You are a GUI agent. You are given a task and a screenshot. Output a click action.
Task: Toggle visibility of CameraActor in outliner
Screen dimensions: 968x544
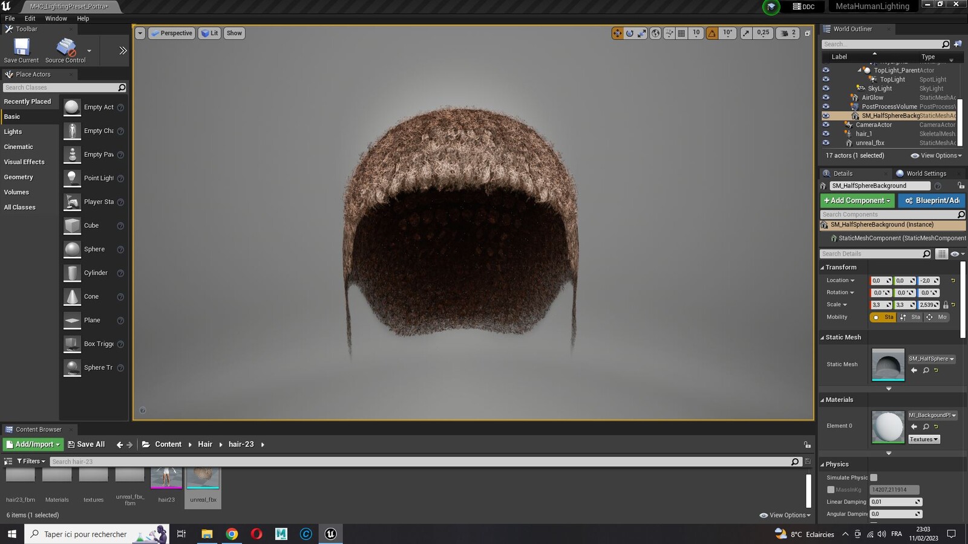tap(826, 125)
